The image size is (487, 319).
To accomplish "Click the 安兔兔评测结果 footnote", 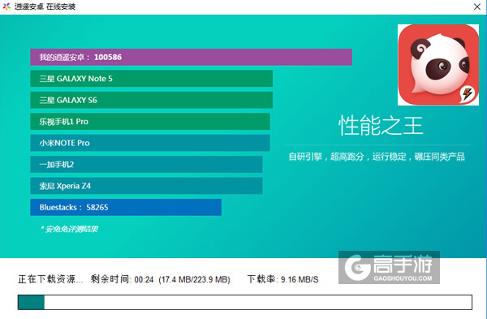I will tap(69, 229).
